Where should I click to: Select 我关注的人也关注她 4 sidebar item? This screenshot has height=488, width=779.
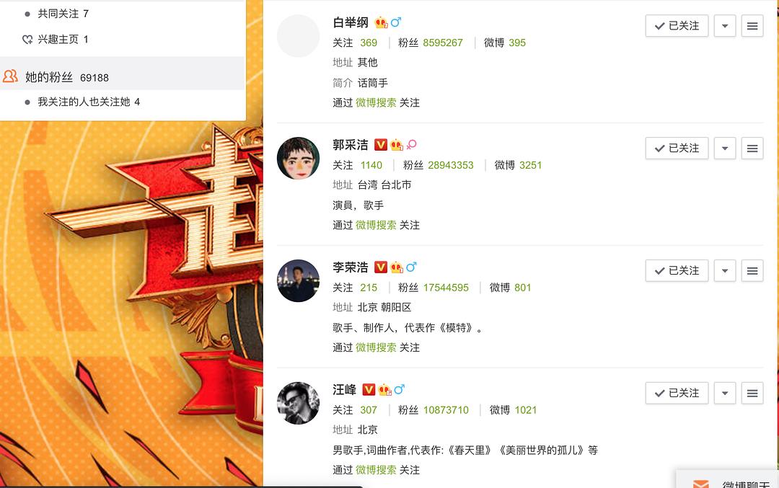[89, 102]
